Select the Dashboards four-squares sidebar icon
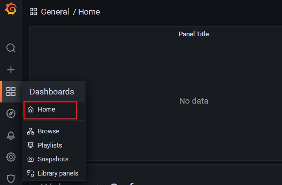Viewport: 282px width, 185px height. pyautogui.click(x=11, y=92)
